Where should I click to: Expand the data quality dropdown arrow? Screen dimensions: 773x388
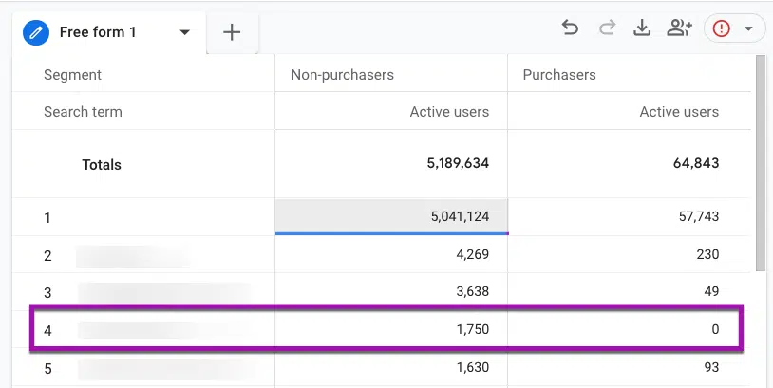pyautogui.click(x=748, y=28)
